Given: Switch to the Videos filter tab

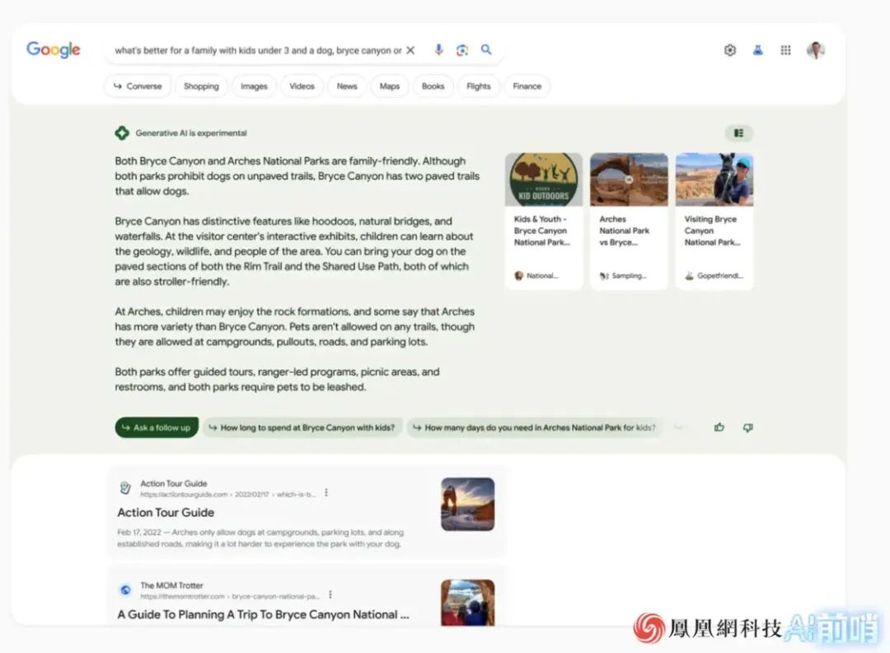Looking at the screenshot, I should (x=302, y=86).
